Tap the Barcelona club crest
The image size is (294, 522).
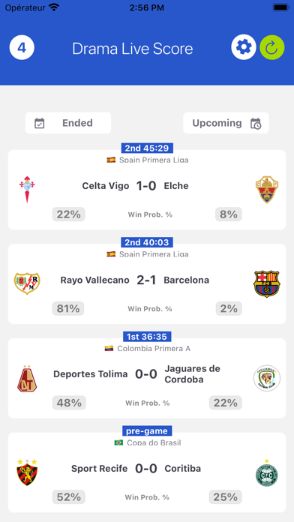[267, 283]
